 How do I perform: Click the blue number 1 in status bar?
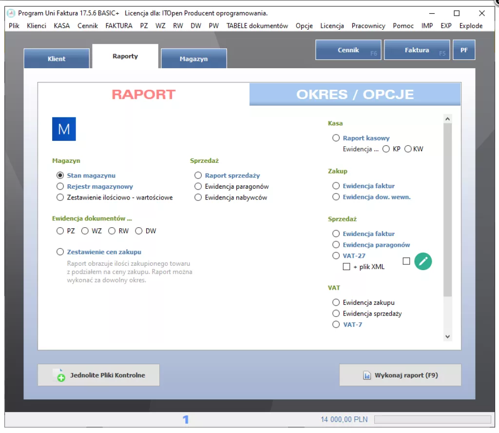point(186,419)
